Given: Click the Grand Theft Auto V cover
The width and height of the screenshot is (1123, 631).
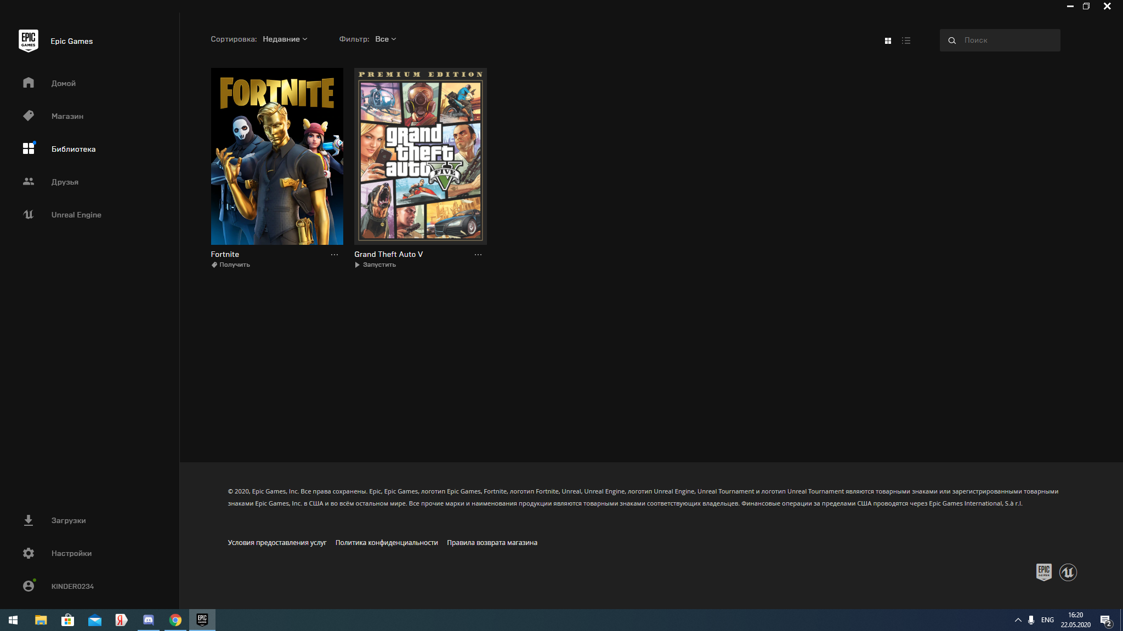Looking at the screenshot, I should click(421, 156).
